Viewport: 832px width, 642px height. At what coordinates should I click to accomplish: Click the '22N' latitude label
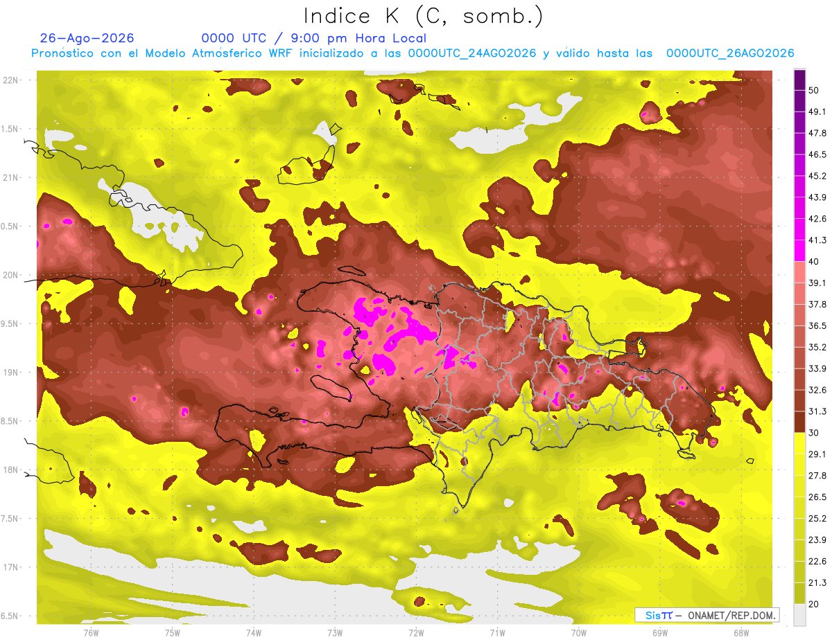coord(11,80)
